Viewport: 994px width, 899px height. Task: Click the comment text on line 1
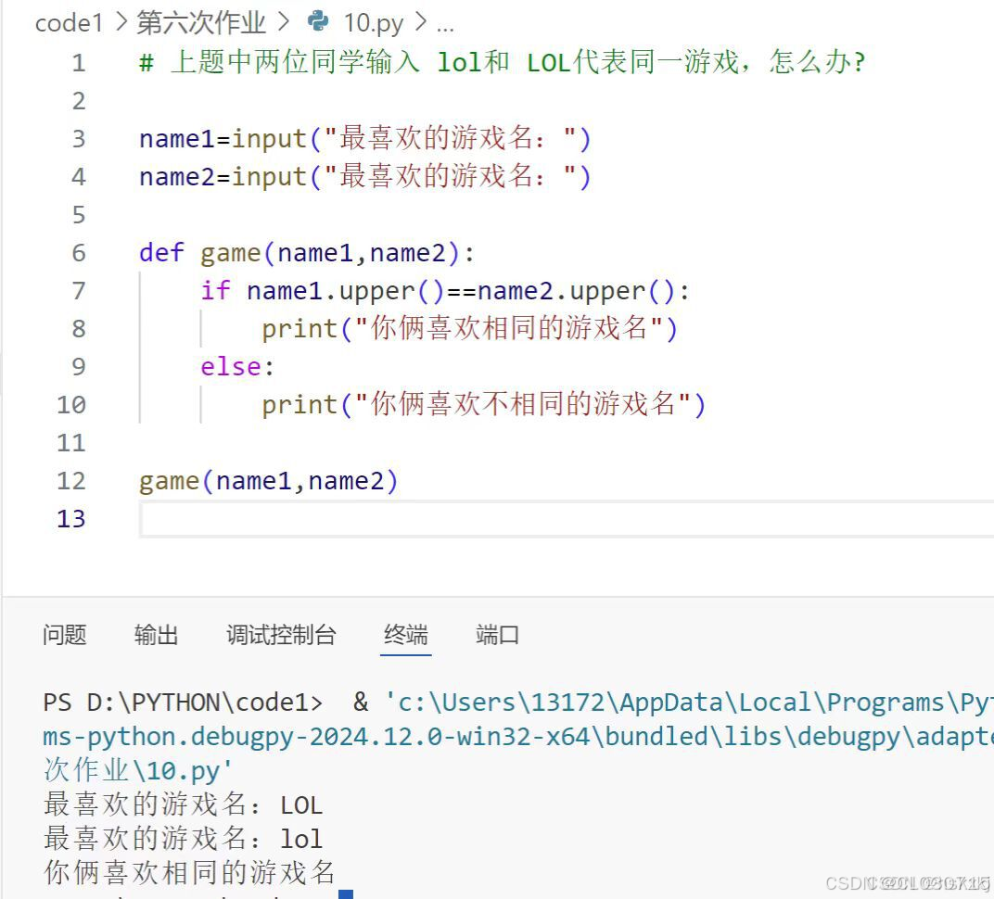click(502, 62)
